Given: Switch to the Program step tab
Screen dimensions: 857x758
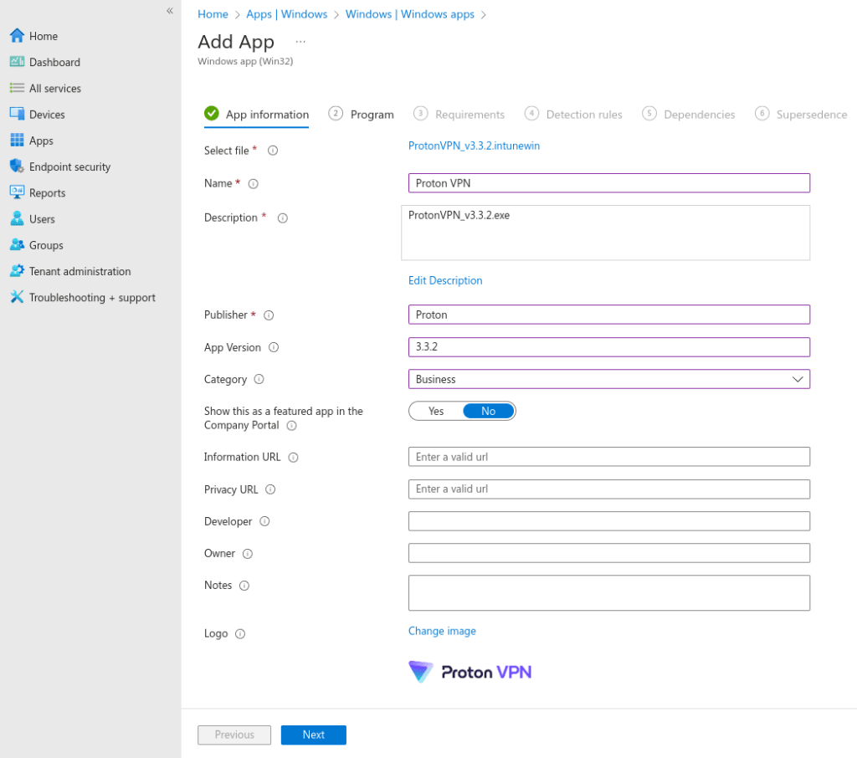Looking at the screenshot, I should pos(362,115).
